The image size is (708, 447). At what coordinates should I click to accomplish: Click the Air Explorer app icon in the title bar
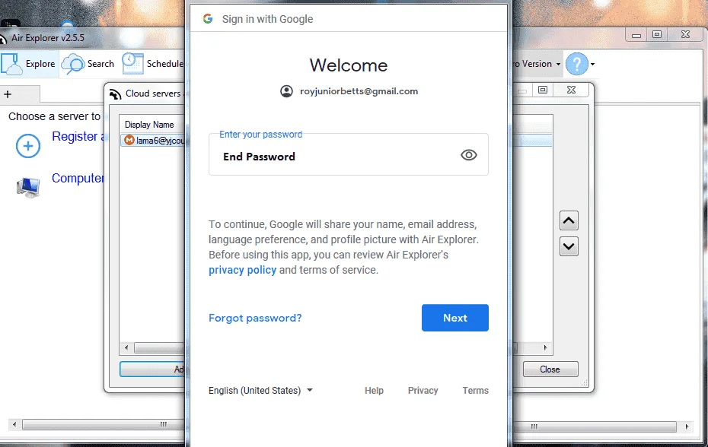(x=3, y=40)
